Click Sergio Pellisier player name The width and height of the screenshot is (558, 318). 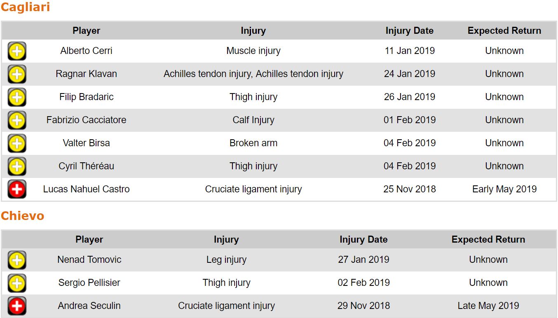click(x=89, y=283)
